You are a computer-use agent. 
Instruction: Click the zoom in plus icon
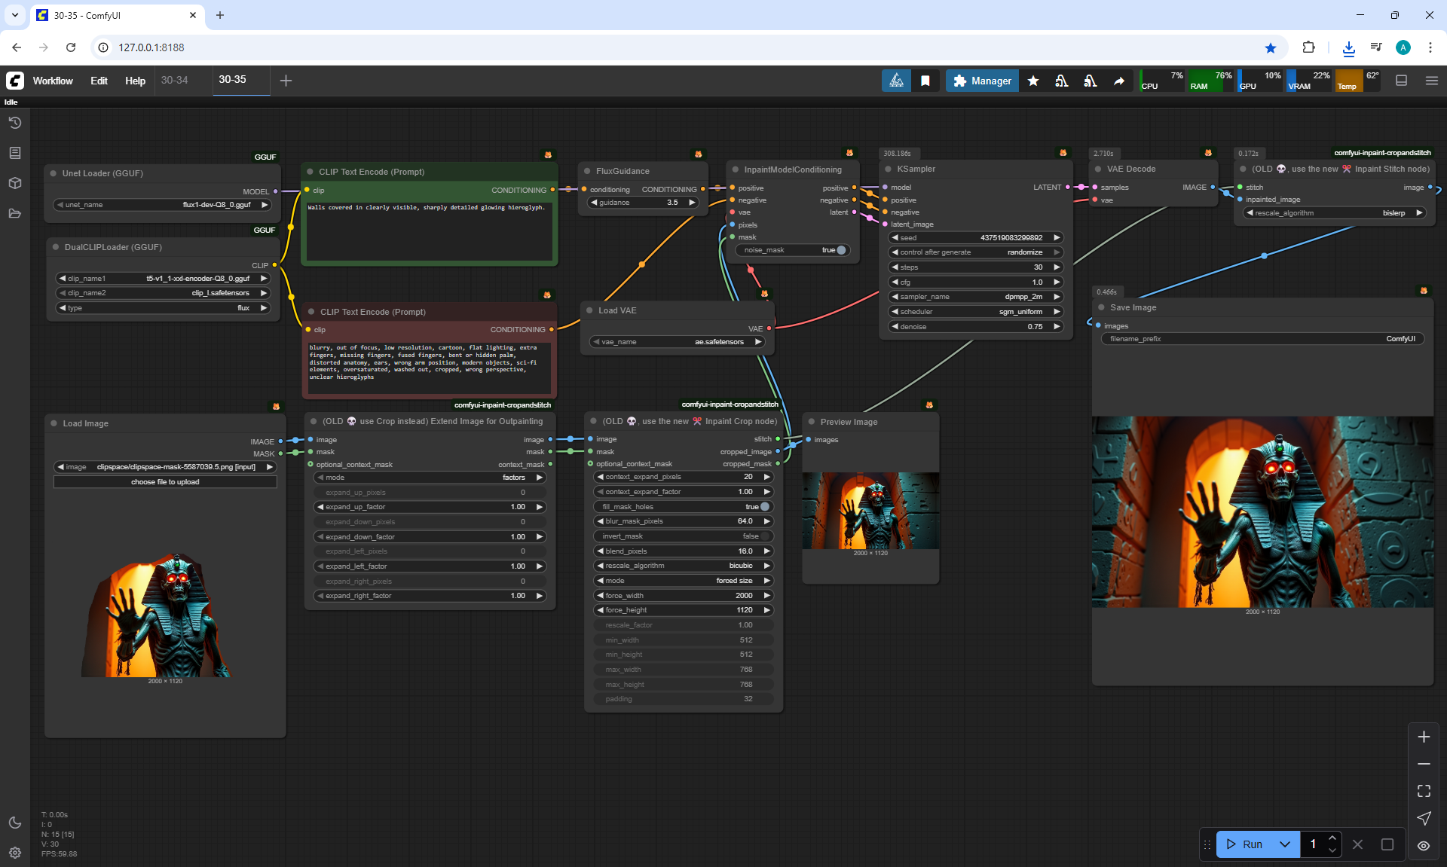[x=1424, y=737]
